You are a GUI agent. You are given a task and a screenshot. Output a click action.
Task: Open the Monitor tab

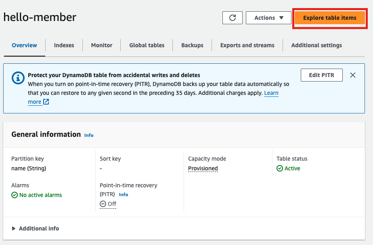(x=102, y=45)
